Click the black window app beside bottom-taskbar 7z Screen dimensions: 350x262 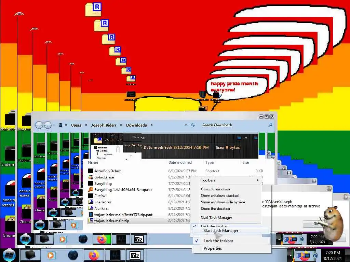115,255
